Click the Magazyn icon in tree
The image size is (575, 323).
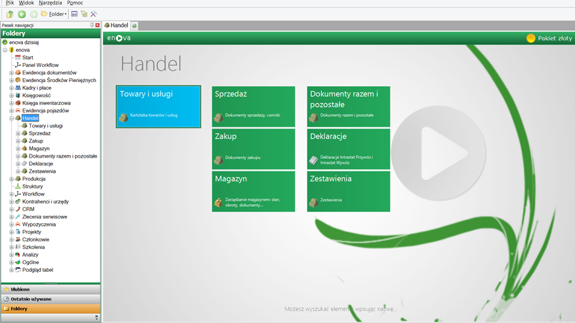[24, 148]
